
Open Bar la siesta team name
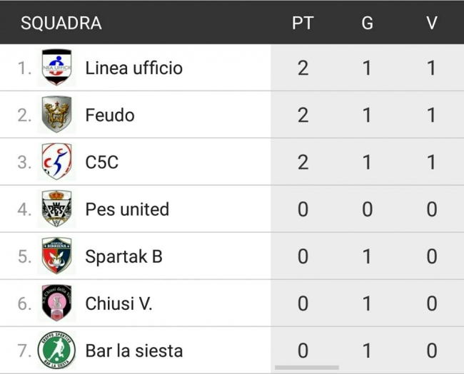point(133,350)
